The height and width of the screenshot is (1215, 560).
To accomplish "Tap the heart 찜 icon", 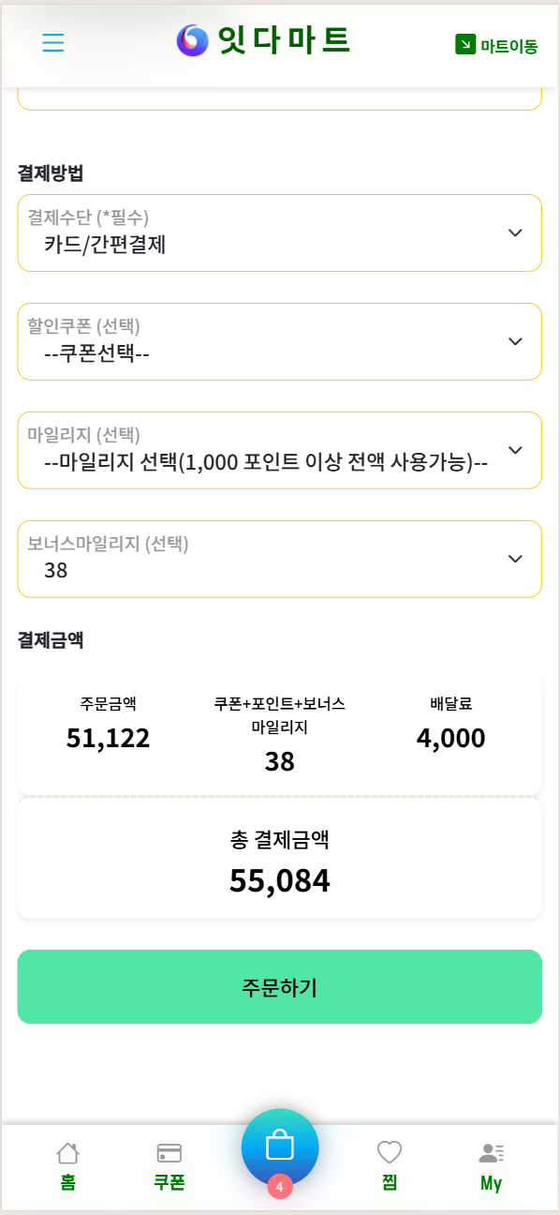I will pos(390,1152).
